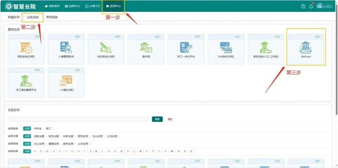This screenshot has width=338, height=168.
Task: Filter 应用场景 by 本科生
Action: pyautogui.click(x=38, y=128)
